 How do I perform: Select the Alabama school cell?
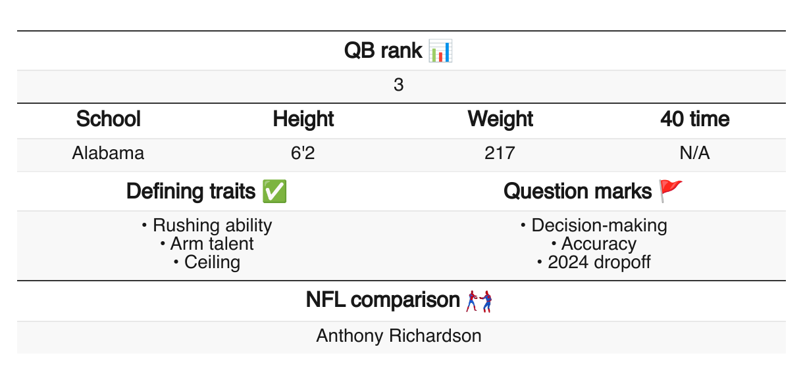[x=109, y=154]
